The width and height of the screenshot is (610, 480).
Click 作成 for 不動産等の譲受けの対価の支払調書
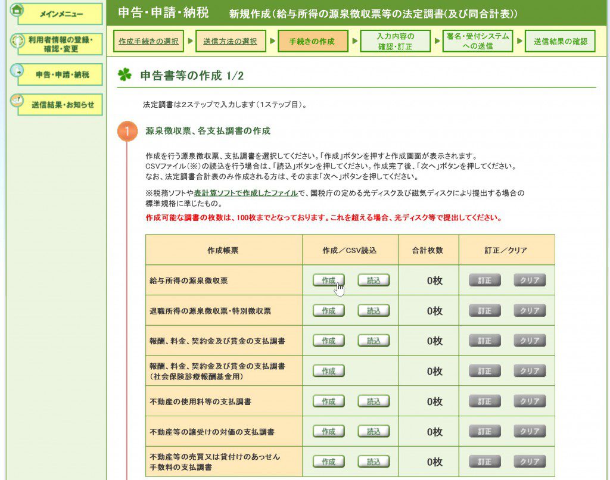328,432
